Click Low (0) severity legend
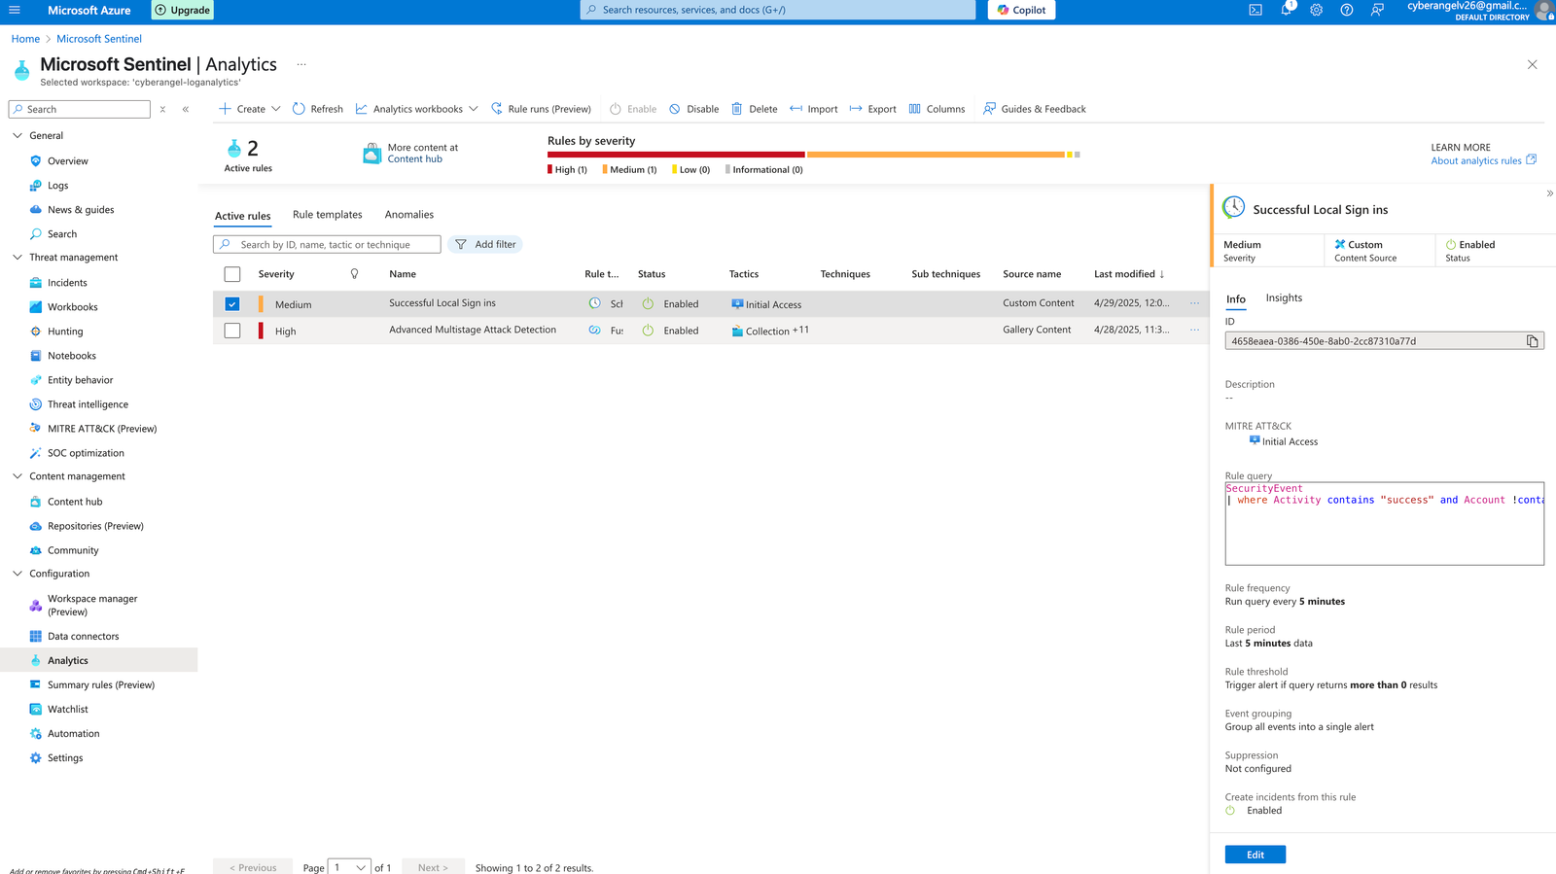Screen dimensions: 1556x874 [x=691, y=170]
